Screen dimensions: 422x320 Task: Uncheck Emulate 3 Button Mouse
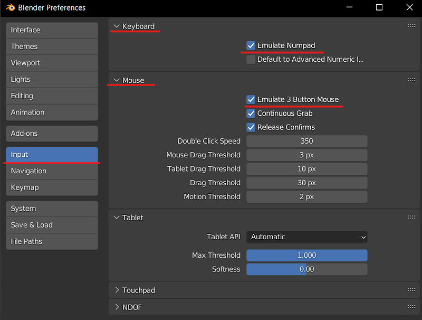[251, 99]
